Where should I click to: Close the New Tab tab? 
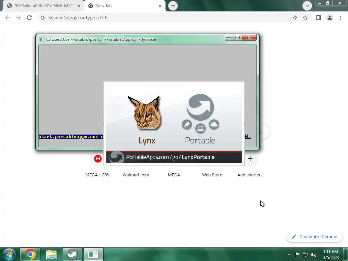pos(160,6)
